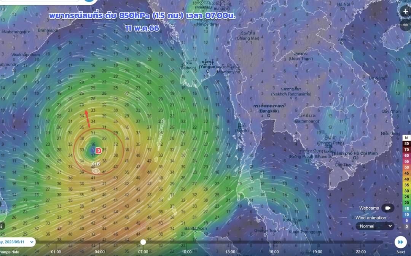Select 19:00 on the timeline
The width and height of the screenshot is (411, 256).
tap(317, 251)
